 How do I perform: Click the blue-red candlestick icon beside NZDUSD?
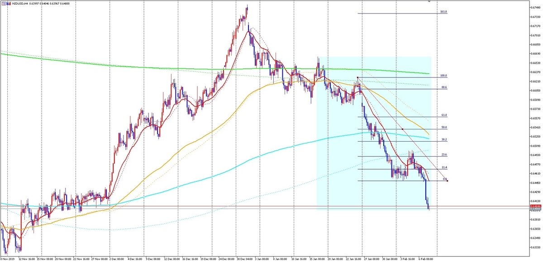[10, 4]
